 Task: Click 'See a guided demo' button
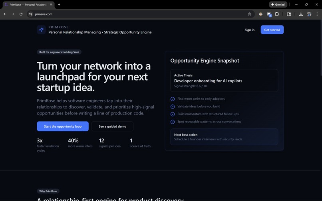(112, 126)
